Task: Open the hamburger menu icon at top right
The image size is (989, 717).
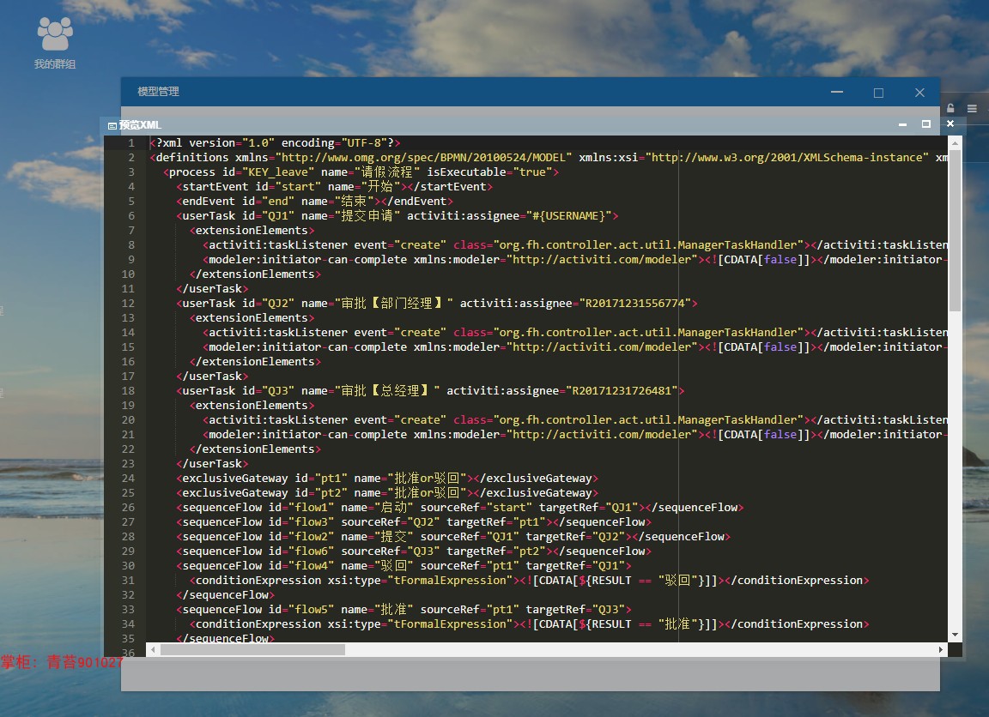Action: tap(972, 108)
